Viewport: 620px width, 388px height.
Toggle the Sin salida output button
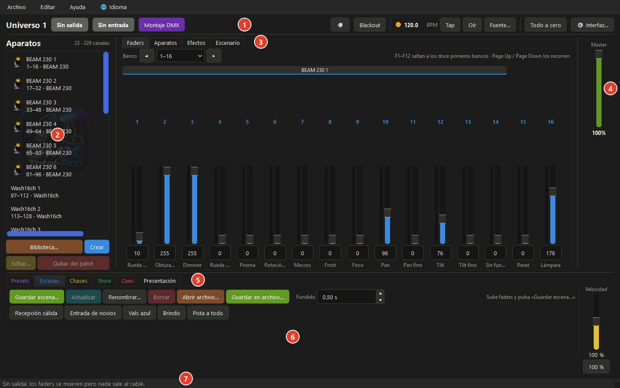tap(70, 25)
